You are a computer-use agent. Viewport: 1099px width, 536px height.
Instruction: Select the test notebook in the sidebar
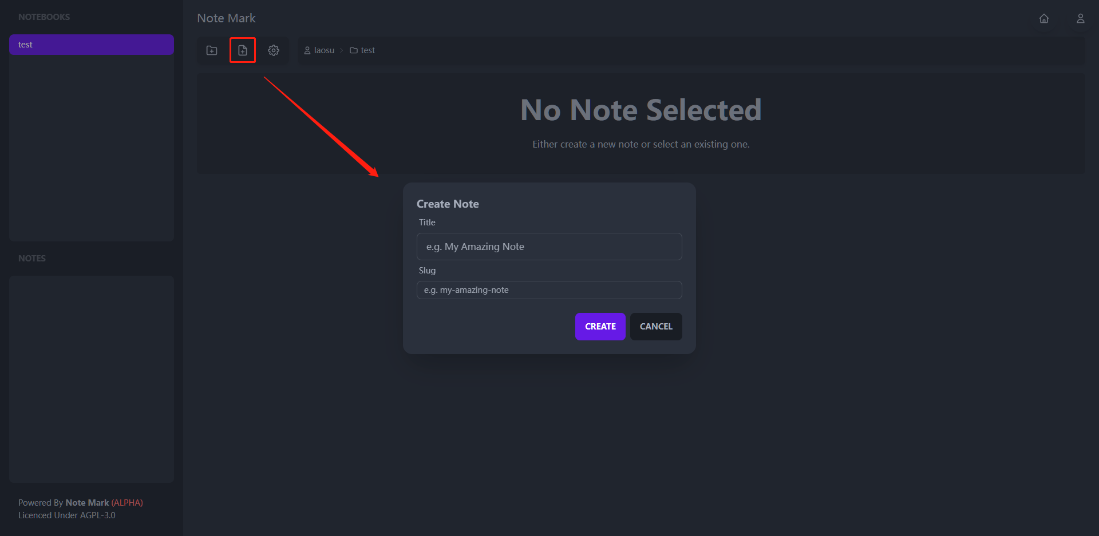pyautogui.click(x=92, y=44)
